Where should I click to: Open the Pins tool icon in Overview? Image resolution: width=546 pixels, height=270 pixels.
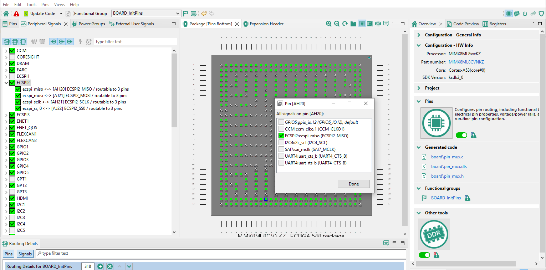point(436,123)
